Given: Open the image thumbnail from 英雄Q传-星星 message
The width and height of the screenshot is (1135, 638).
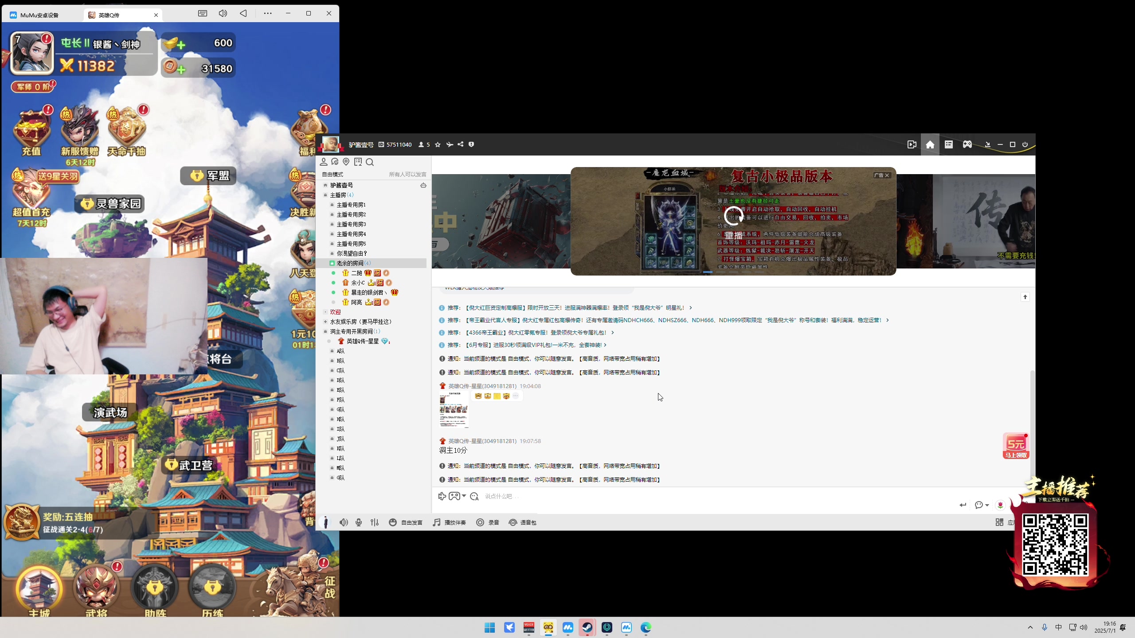Looking at the screenshot, I should [454, 410].
